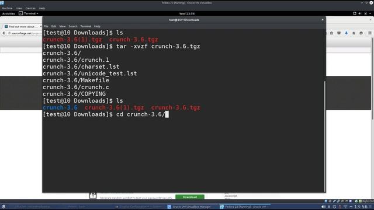Click 'crunch-3.6/crunch.c' in terminal output
This screenshot has height=210, width=374.
click(76, 87)
